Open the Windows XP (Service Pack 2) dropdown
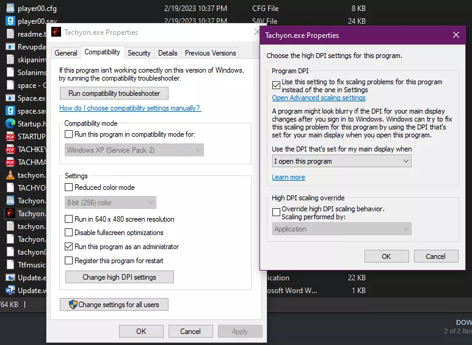472x345 pixels. pos(134,150)
